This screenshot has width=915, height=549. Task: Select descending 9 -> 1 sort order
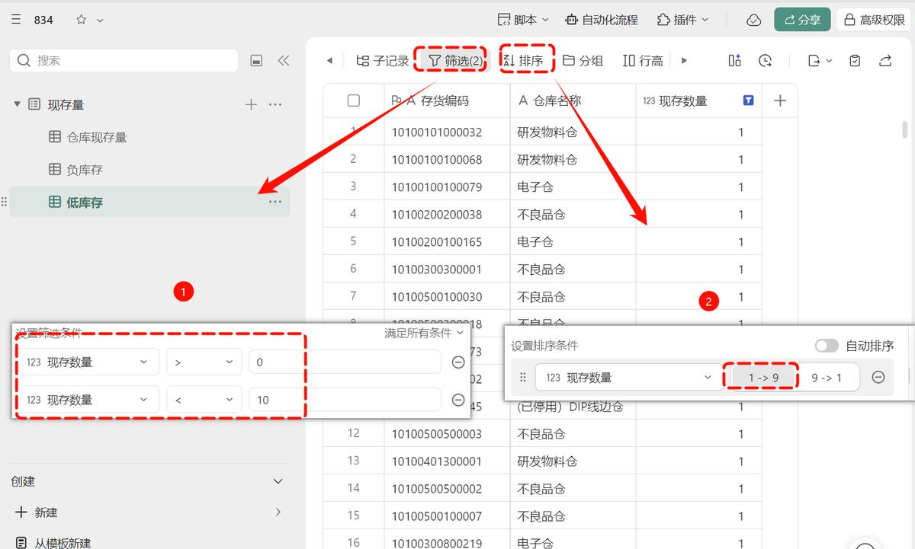[x=827, y=377]
